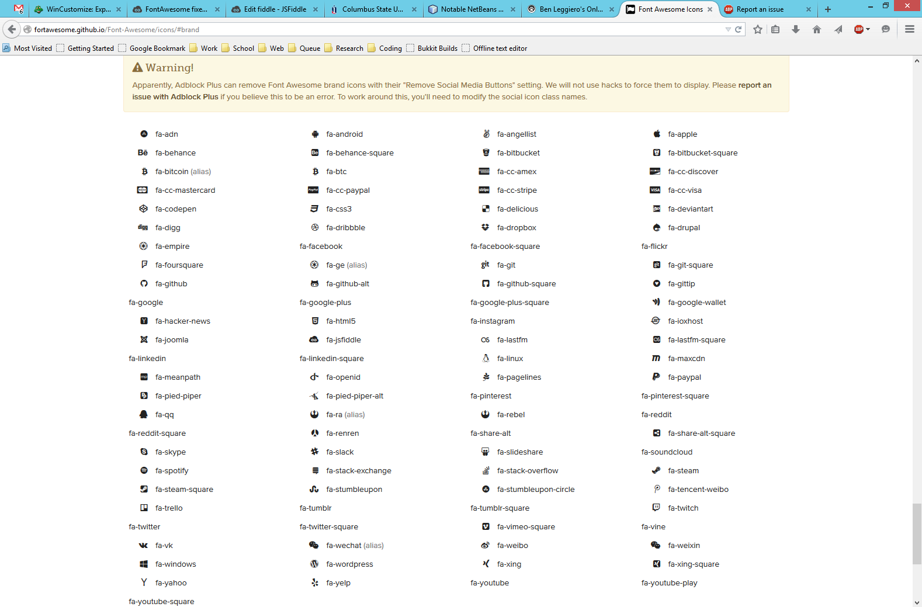922x607 pixels.
Task: Open the Web bookmarks folder
Action: pos(271,48)
